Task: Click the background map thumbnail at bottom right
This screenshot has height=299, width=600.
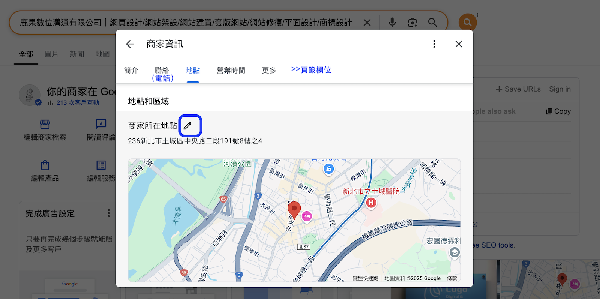Action: click(x=550, y=279)
